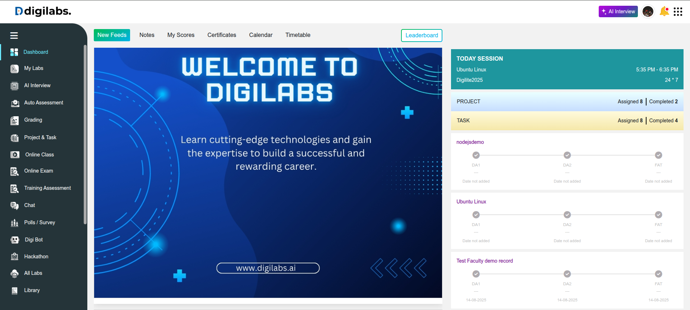Select the New Feeds tab
The width and height of the screenshot is (690, 310).
coord(112,35)
